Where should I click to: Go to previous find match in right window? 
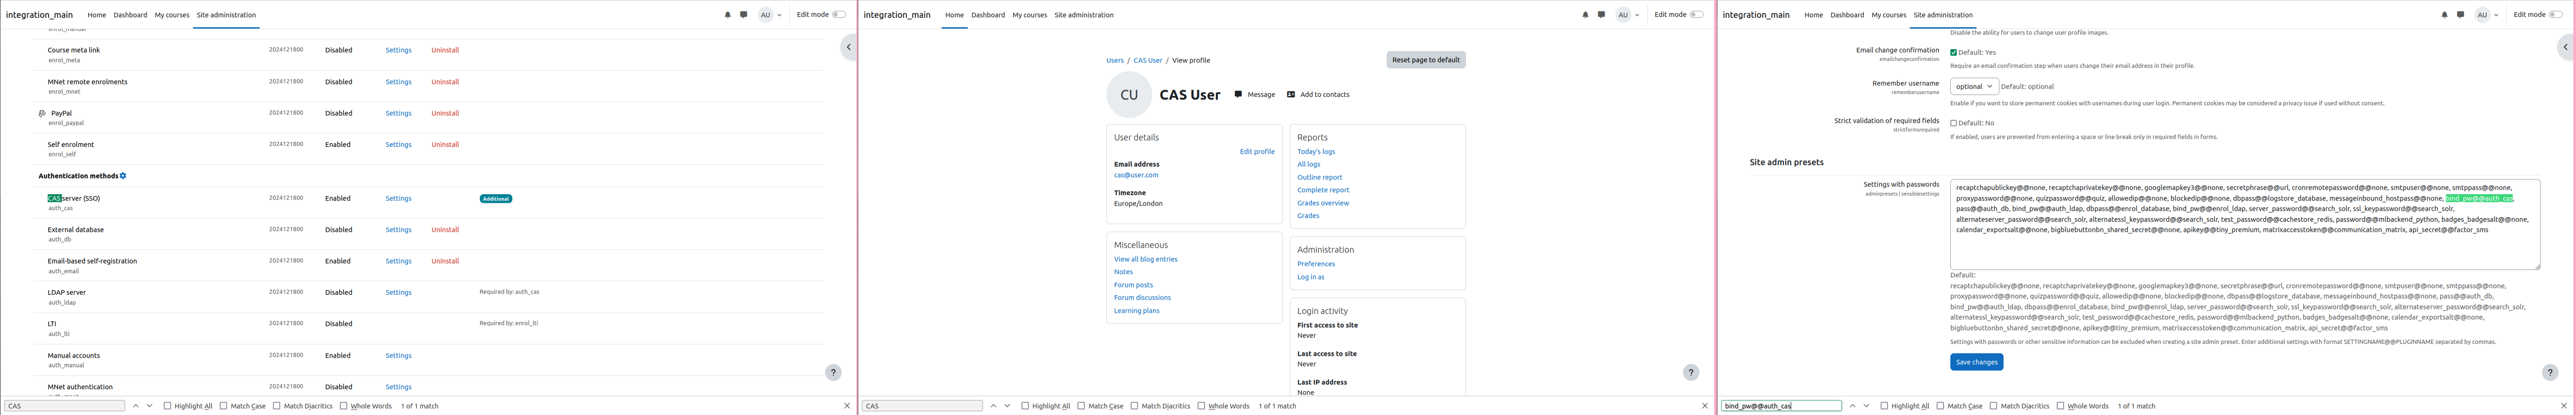click(1852, 406)
